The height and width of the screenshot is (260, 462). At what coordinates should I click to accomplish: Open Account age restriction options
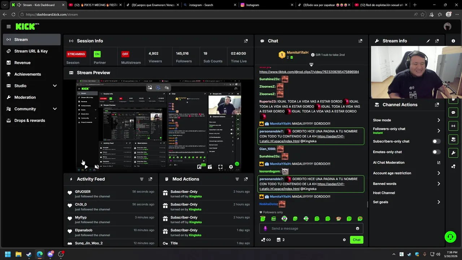pyautogui.click(x=407, y=173)
